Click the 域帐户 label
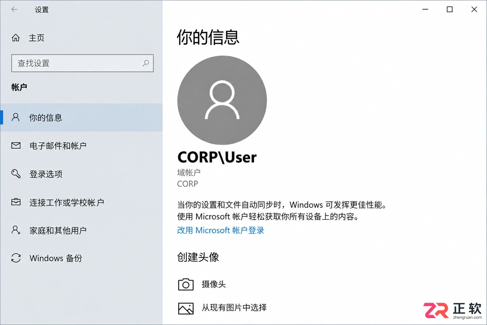Screen dimensions: 487x325 189,173
